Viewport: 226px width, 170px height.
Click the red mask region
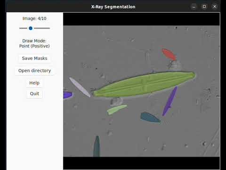(169, 54)
